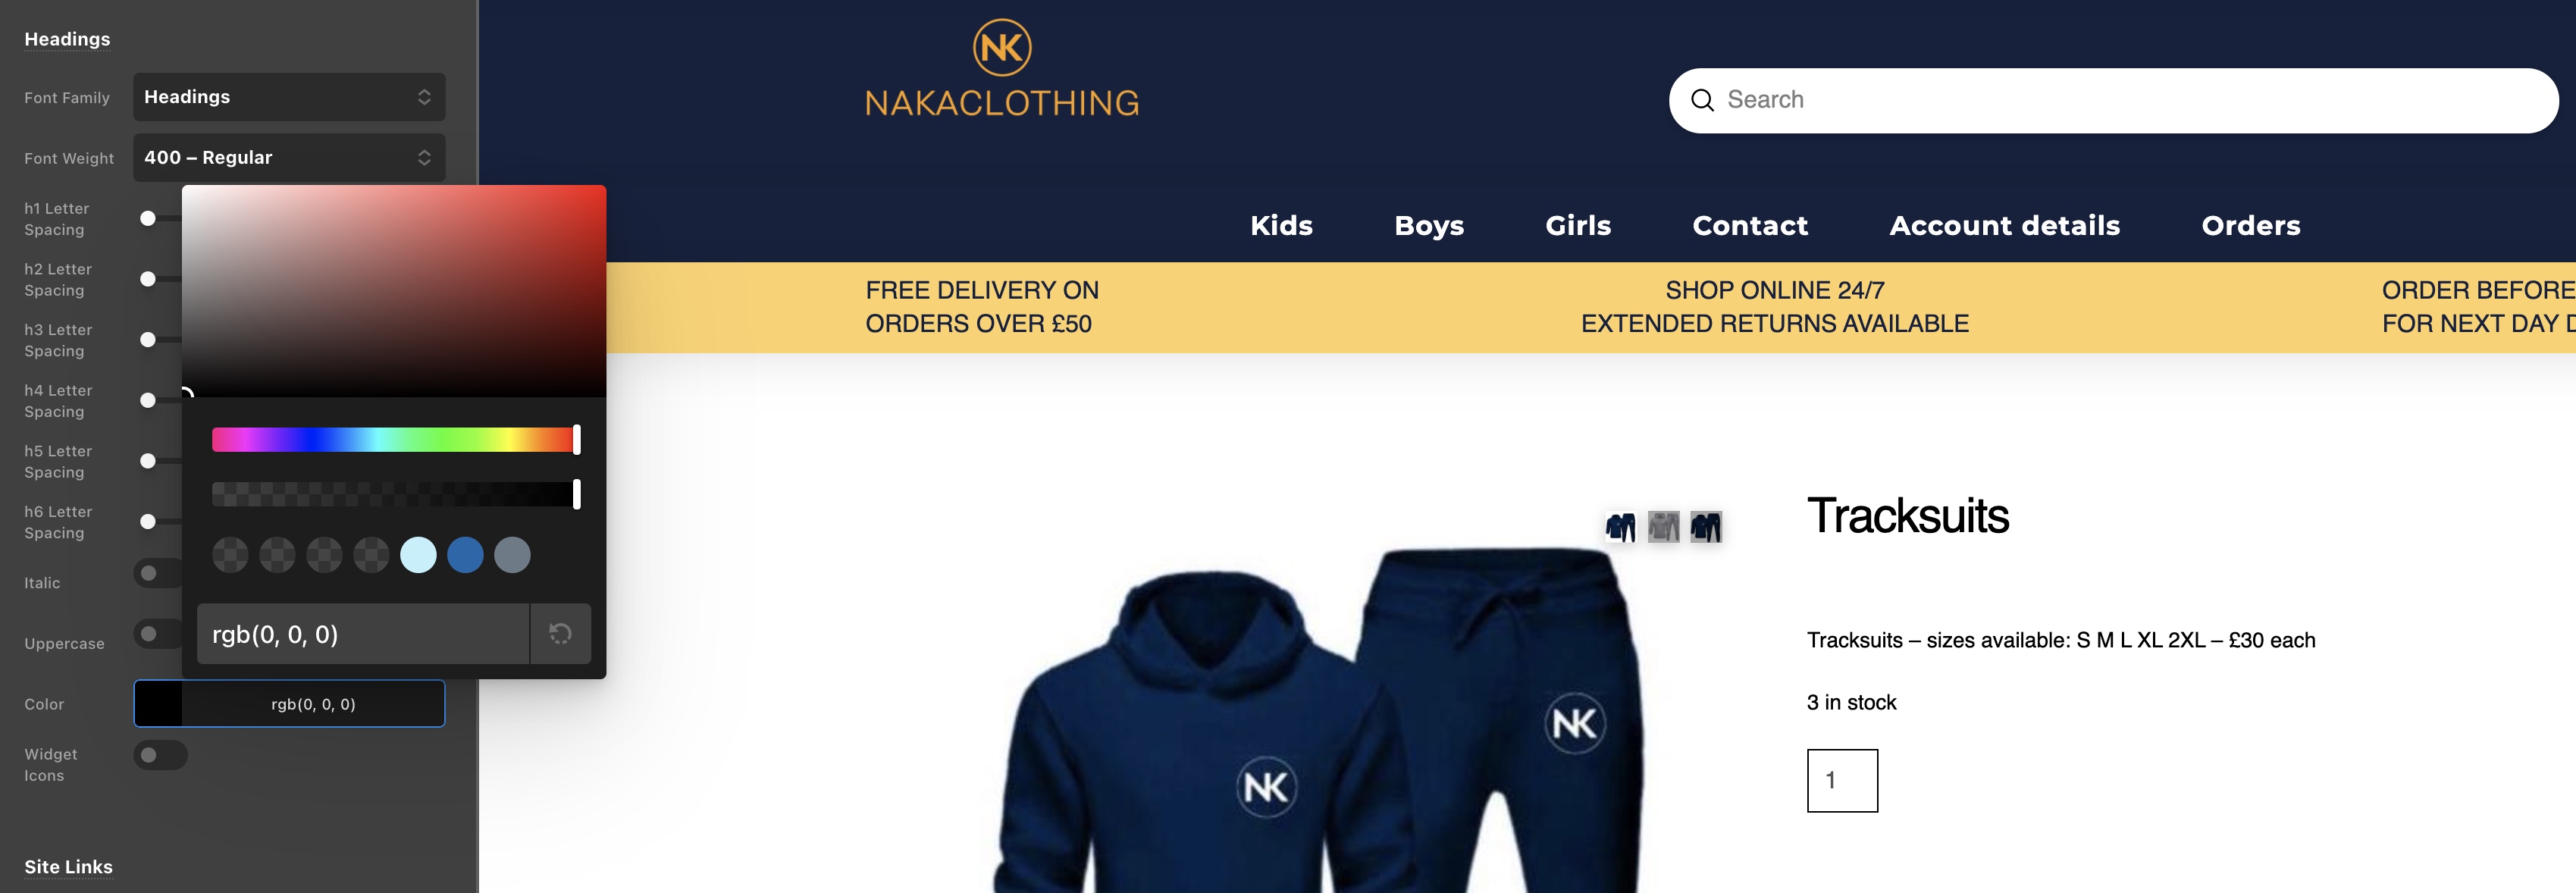The width and height of the screenshot is (2576, 893).
Task: Pick the light blue color swatch
Action: coord(418,555)
